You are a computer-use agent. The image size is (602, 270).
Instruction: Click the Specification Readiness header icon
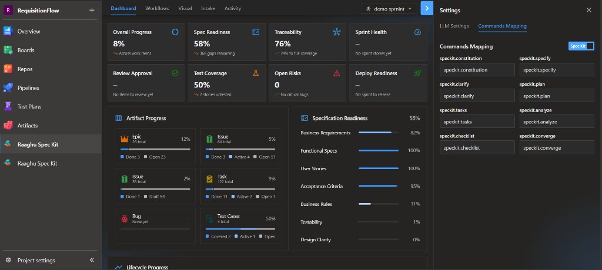tap(305, 118)
